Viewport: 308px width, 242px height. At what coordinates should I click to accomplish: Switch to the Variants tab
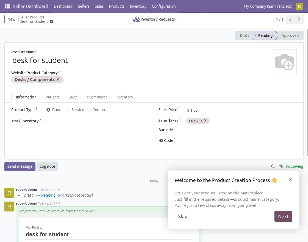click(x=53, y=97)
